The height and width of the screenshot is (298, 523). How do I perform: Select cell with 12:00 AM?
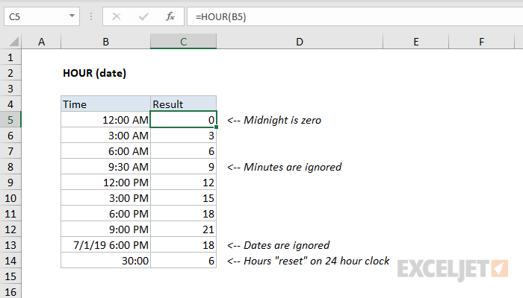click(x=106, y=120)
